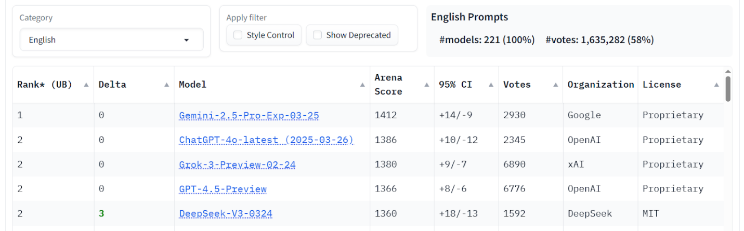Image resolution: width=744 pixels, height=231 pixels.
Task: Open the Gemini-2.5-Pro-Exp-03-25 model link
Action: (249, 115)
